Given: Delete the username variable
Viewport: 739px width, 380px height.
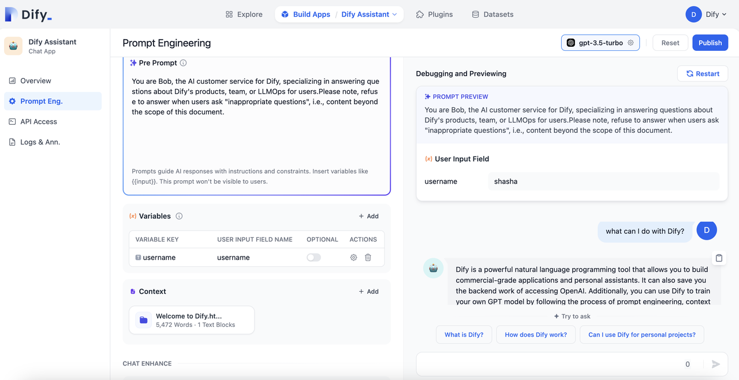Looking at the screenshot, I should point(368,258).
